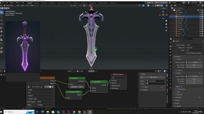Open the Render properties tab icon

pos(171,46)
